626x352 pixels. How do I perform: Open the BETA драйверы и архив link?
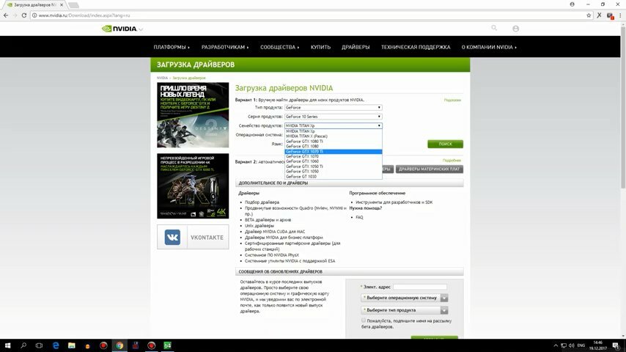click(x=268, y=220)
